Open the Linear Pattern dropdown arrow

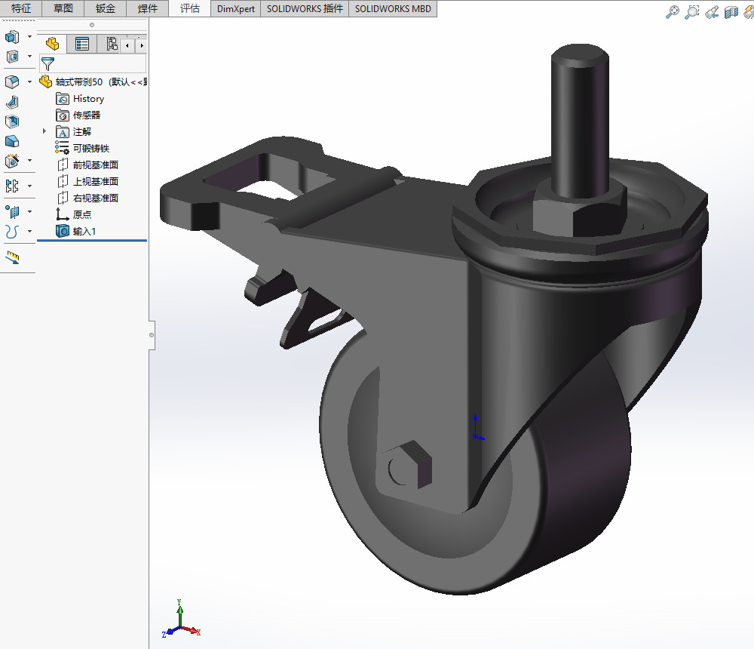click(x=29, y=186)
